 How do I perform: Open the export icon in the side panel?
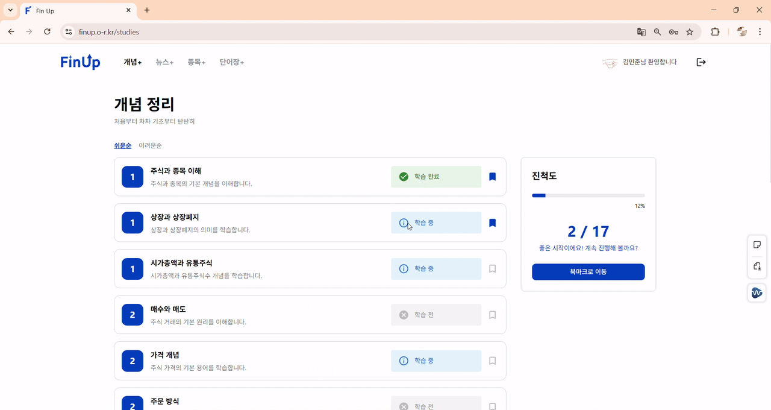(757, 266)
